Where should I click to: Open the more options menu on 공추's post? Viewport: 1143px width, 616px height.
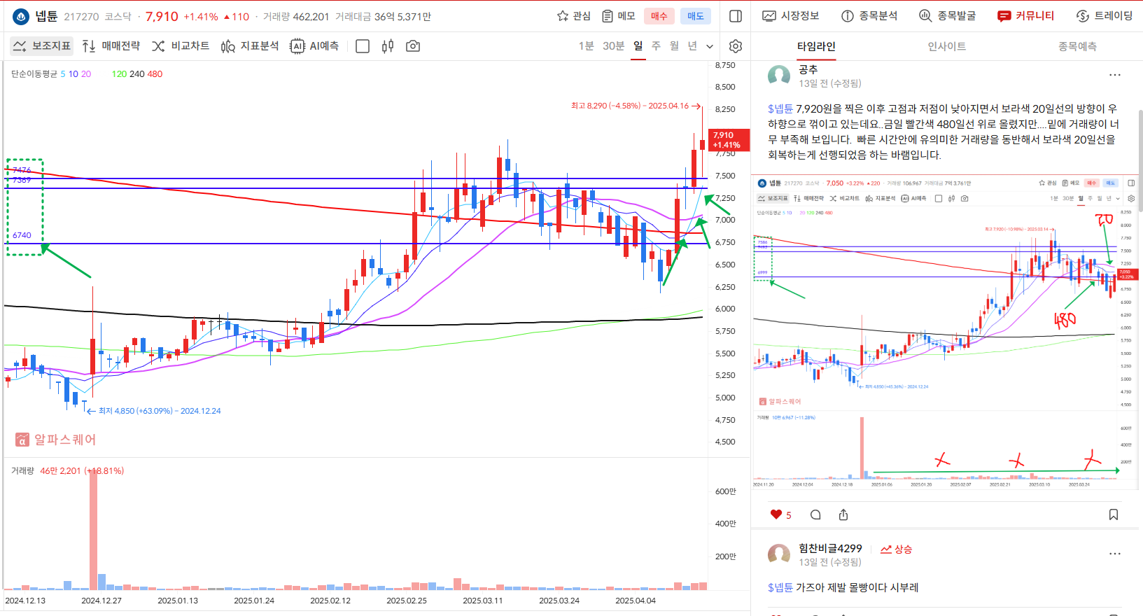1114,75
